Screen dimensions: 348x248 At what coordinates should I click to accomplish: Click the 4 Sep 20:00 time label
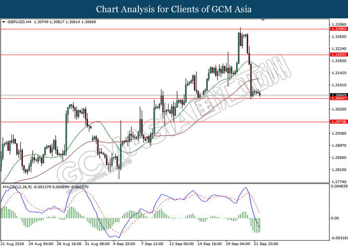tap(124, 244)
